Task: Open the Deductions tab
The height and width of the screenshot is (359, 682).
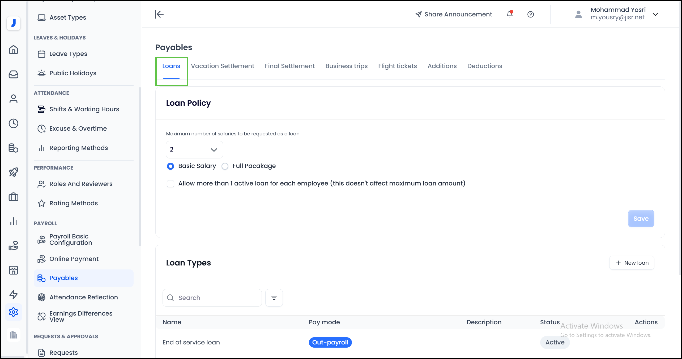Action: coord(484,66)
